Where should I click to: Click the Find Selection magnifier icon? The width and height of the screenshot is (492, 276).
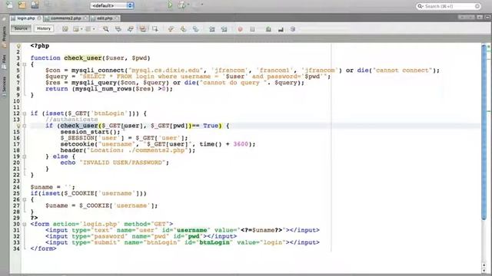coord(106,29)
